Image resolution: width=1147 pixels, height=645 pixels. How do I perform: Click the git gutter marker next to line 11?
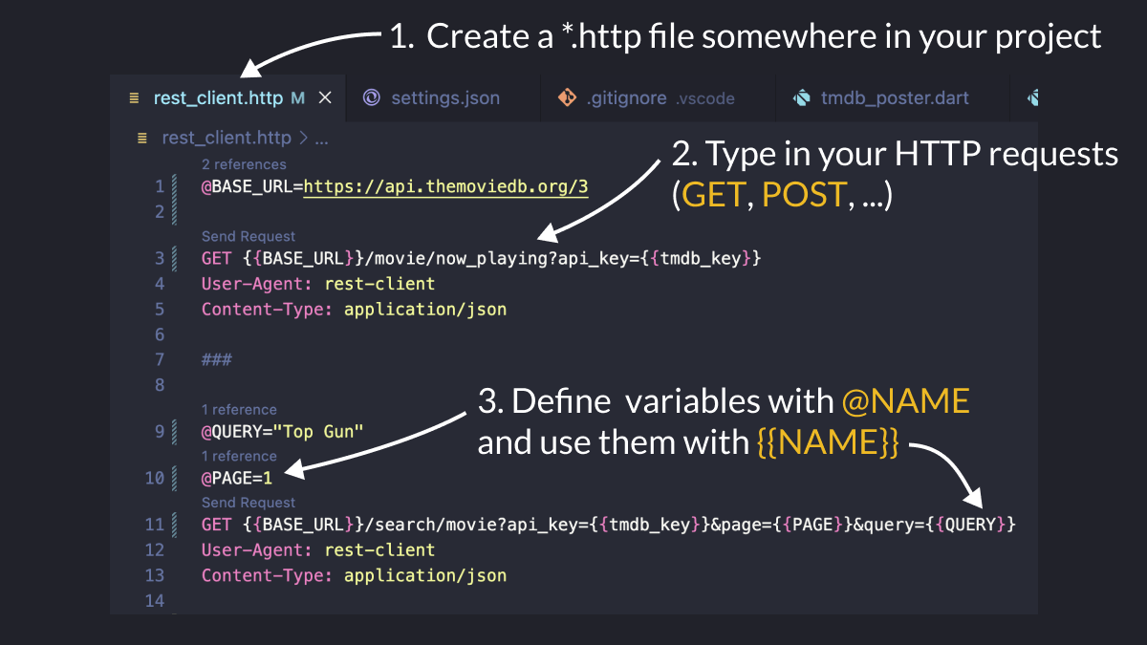[173, 524]
